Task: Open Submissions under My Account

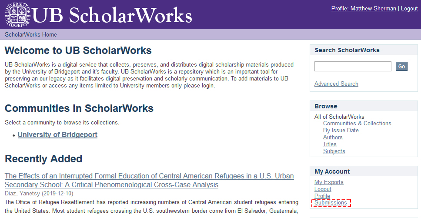Action: 331,203
